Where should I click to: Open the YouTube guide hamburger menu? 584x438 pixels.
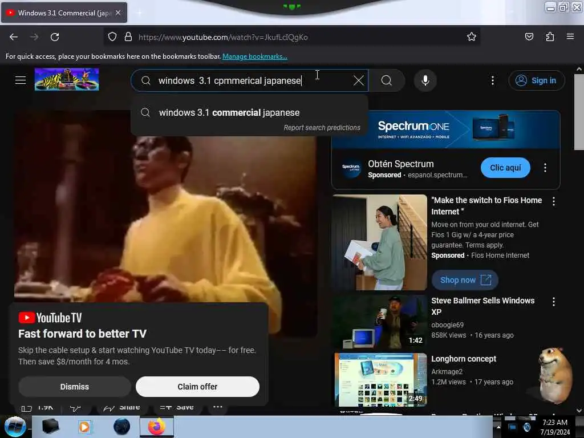pyautogui.click(x=21, y=80)
